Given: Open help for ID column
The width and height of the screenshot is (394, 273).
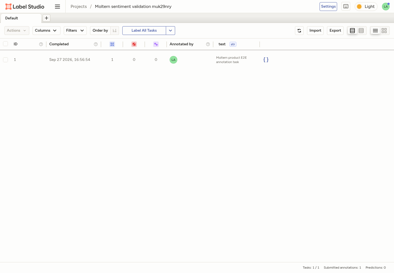Looking at the screenshot, I should point(41,44).
